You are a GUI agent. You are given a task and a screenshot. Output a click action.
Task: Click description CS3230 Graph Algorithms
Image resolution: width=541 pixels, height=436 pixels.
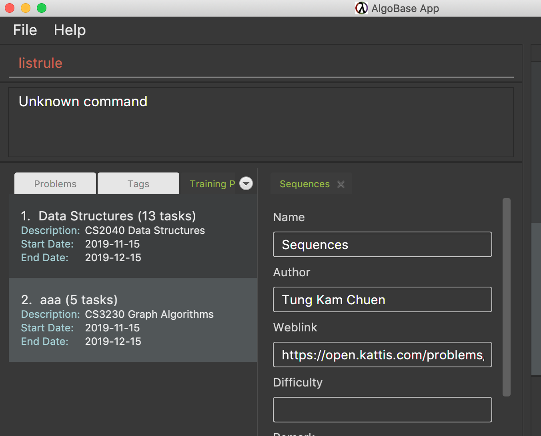(x=149, y=314)
